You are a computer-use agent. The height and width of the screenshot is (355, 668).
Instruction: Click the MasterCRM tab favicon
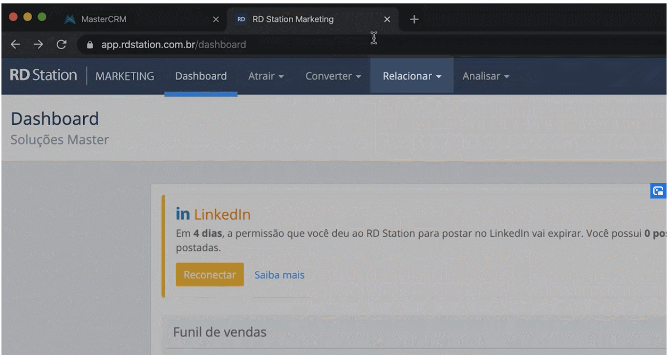(x=70, y=20)
